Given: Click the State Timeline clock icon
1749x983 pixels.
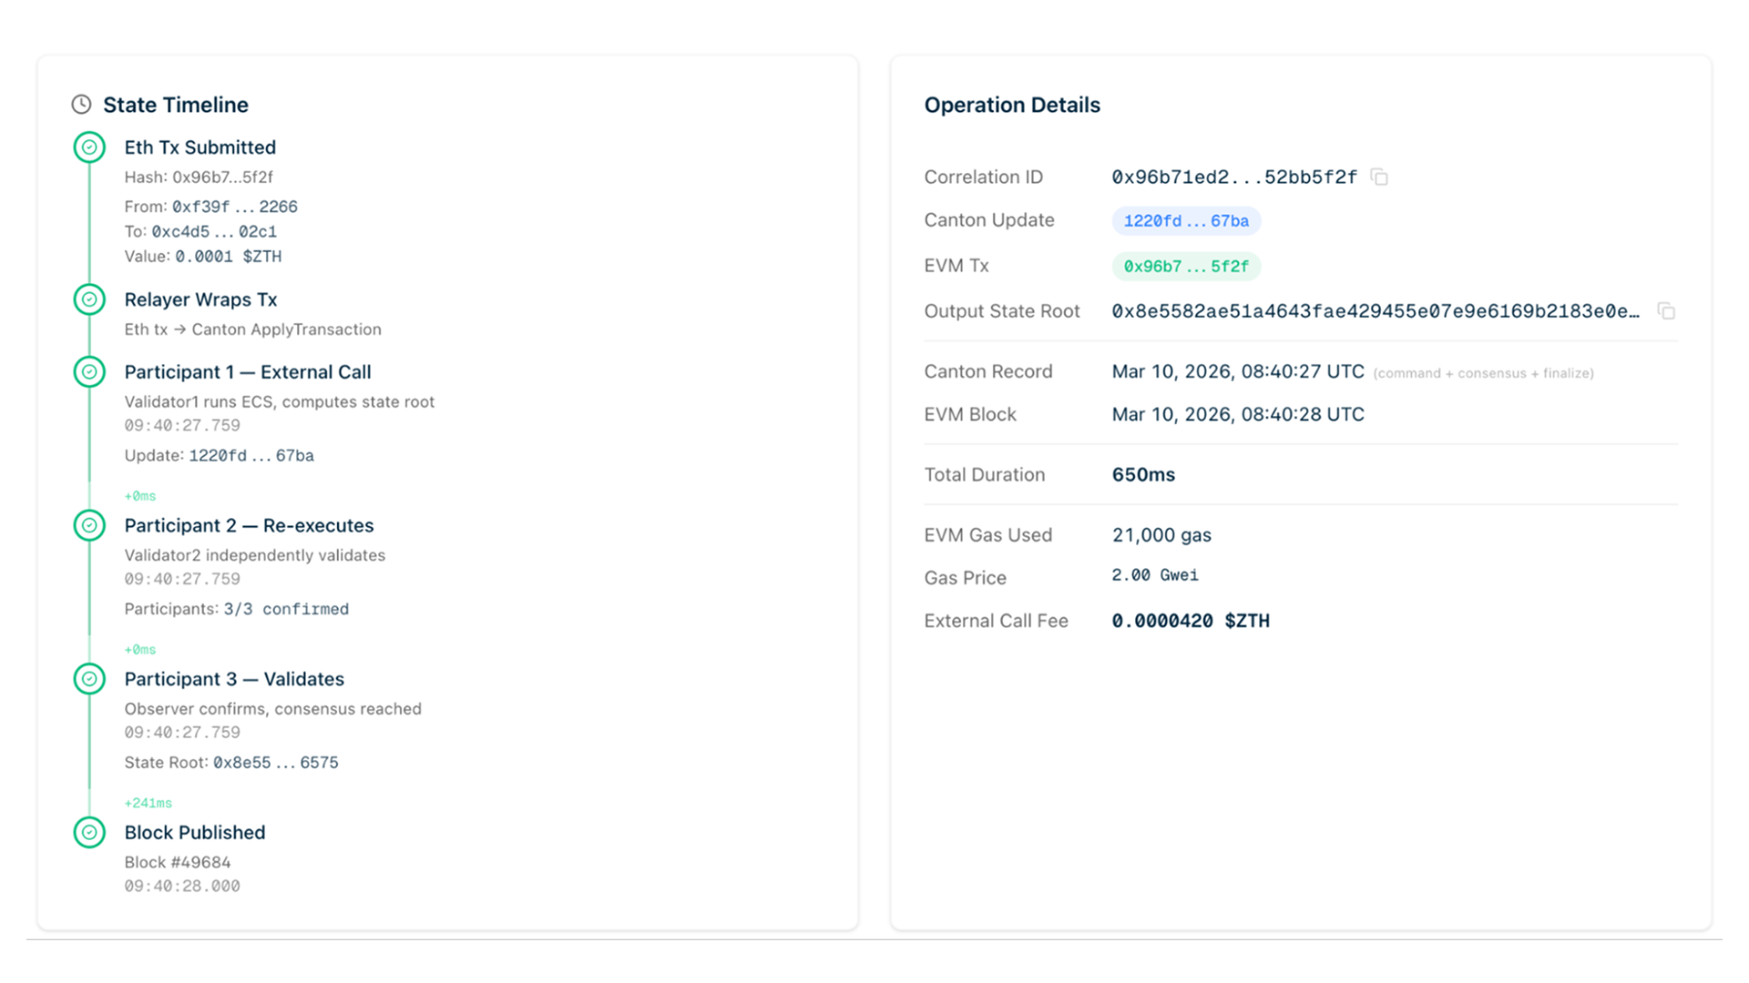Looking at the screenshot, I should tap(81, 105).
